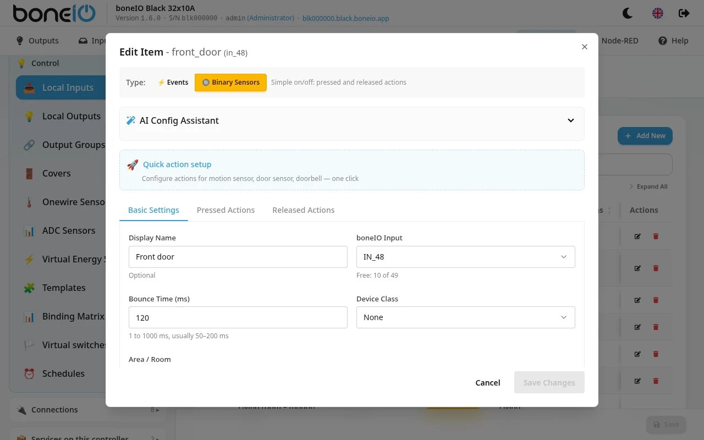Follow the blk000000.black.boneio.app link
Screen dimensions: 704x440
tap(346, 18)
